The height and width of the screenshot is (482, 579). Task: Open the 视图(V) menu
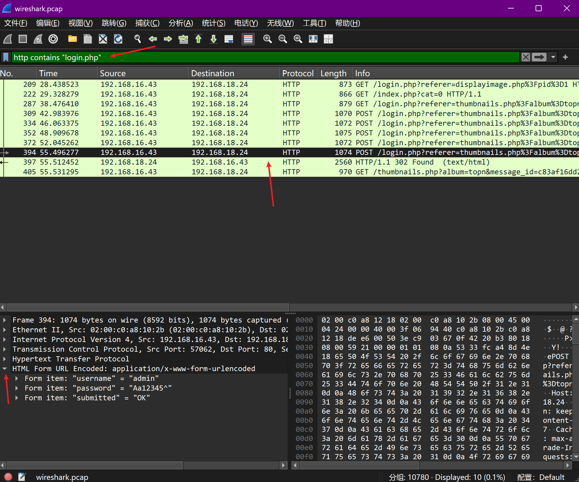(x=81, y=23)
